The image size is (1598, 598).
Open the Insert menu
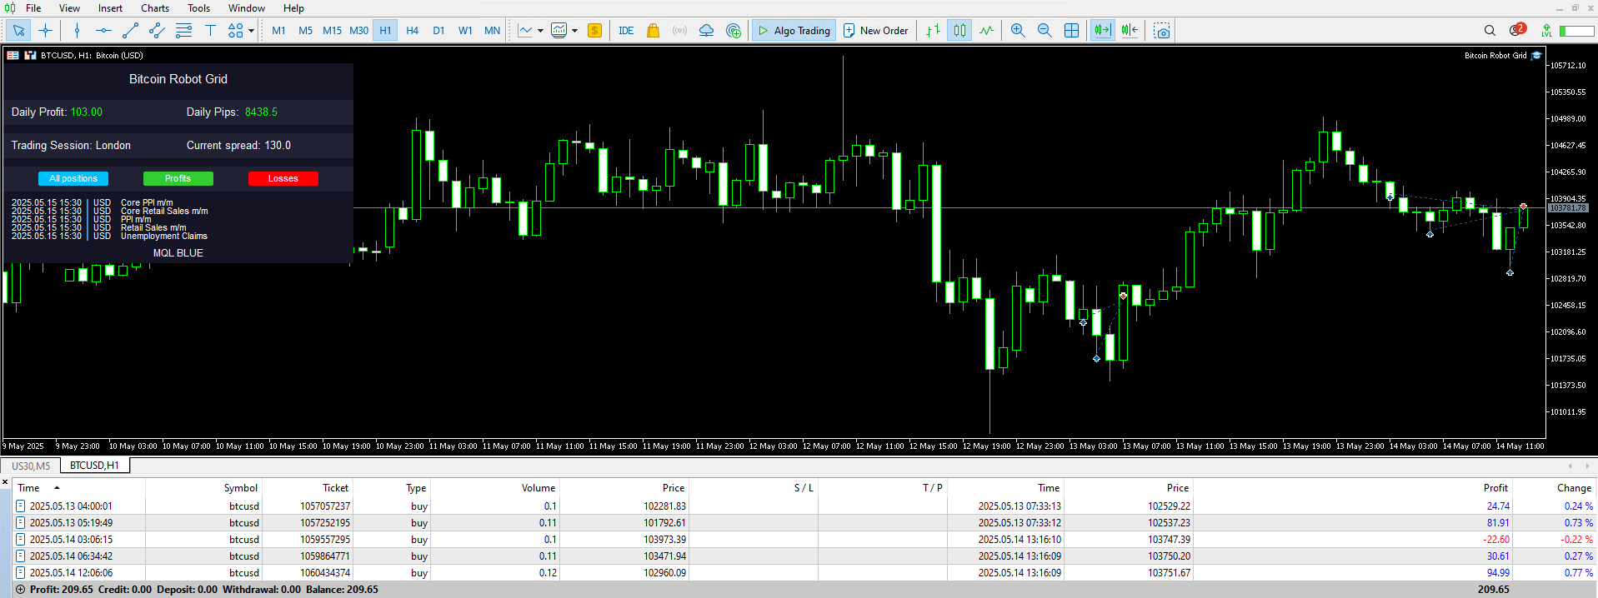click(110, 8)
